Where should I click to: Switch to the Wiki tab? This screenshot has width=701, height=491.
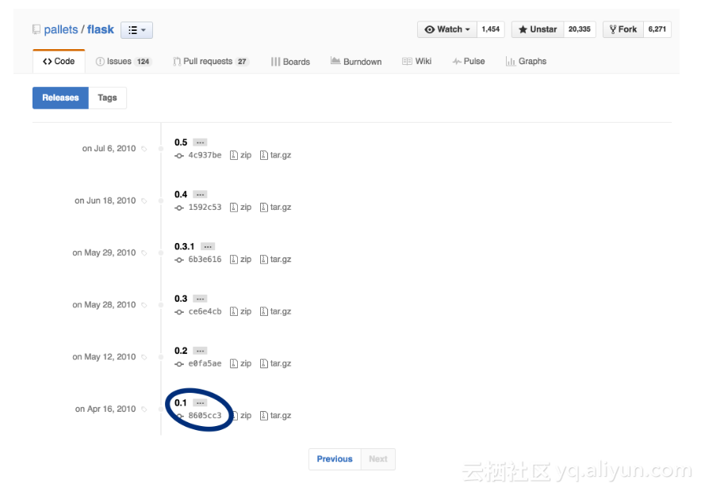416,62
